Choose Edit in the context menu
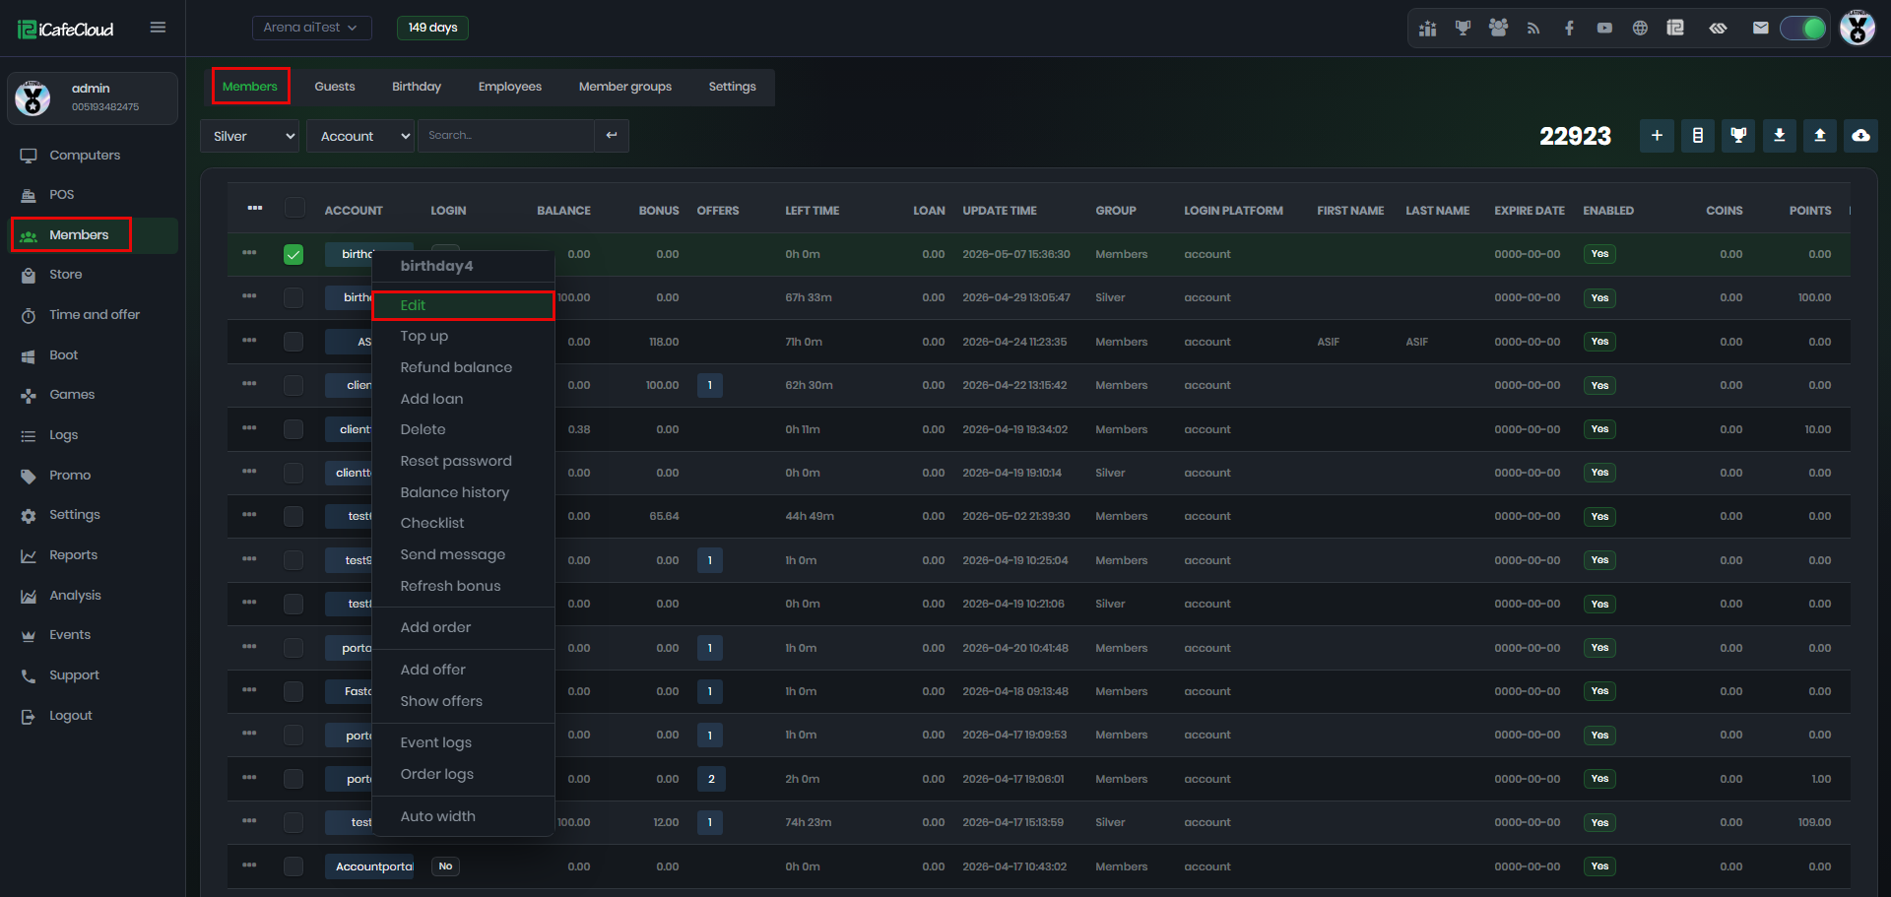The width and height of the screenshot is (1891, 897). [463, 305]
